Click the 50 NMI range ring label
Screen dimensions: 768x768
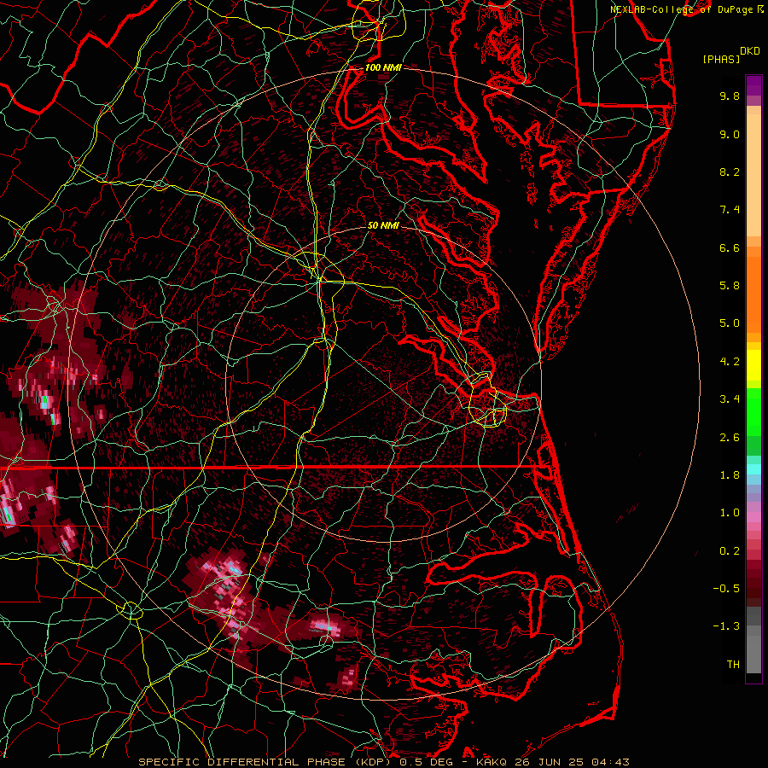click(383, 225)
